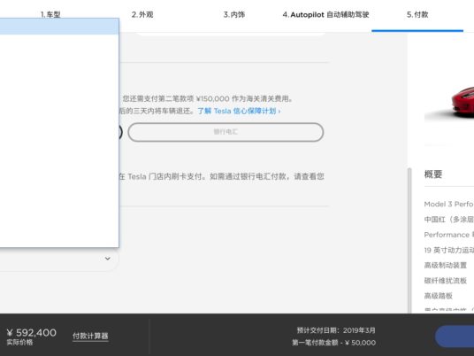Image resolution: width=474 pixels, height=356 pixels.
Task: Open the 3.内饰 step tab
Action: [x=234, y=14]
